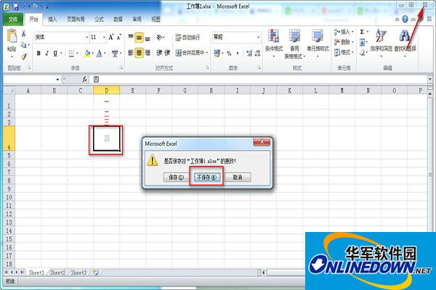Open 条件格式 conditional formatting
The image size is (436, 290).
[274, 43]
